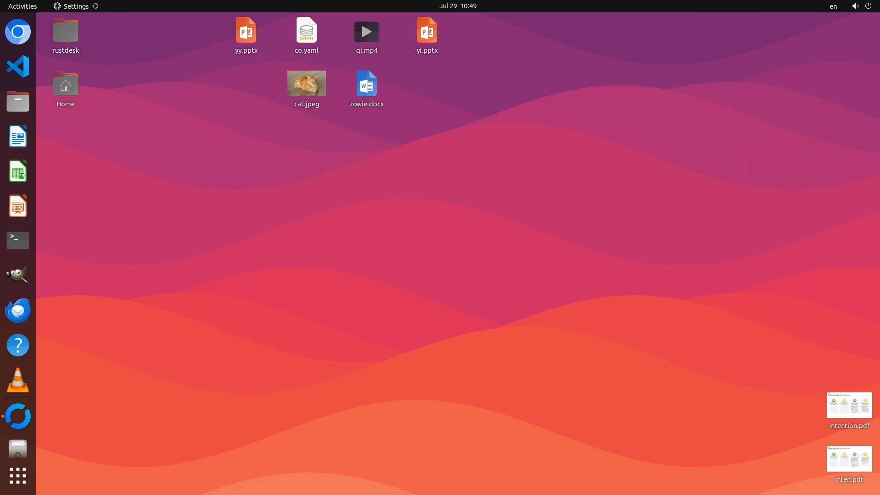Open system menu via power icon

click(868, 6)
